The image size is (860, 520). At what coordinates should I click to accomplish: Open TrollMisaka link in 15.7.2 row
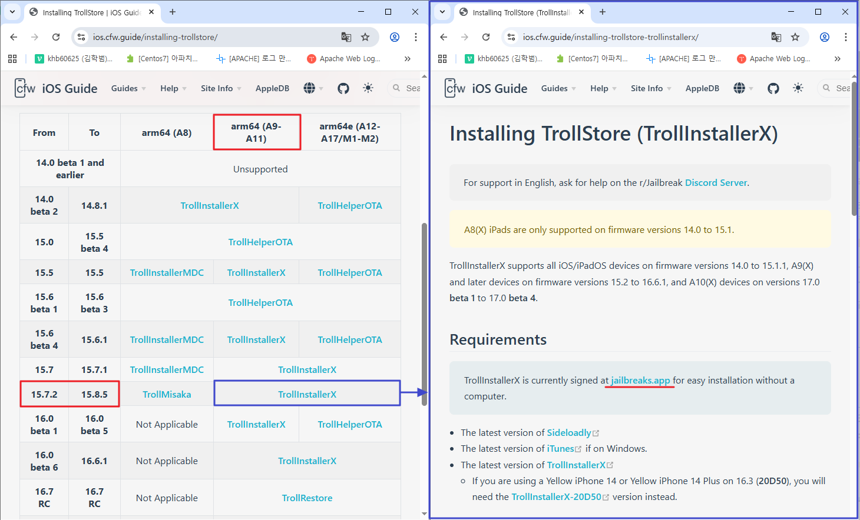pyautogui.click(x=167, y=395)
